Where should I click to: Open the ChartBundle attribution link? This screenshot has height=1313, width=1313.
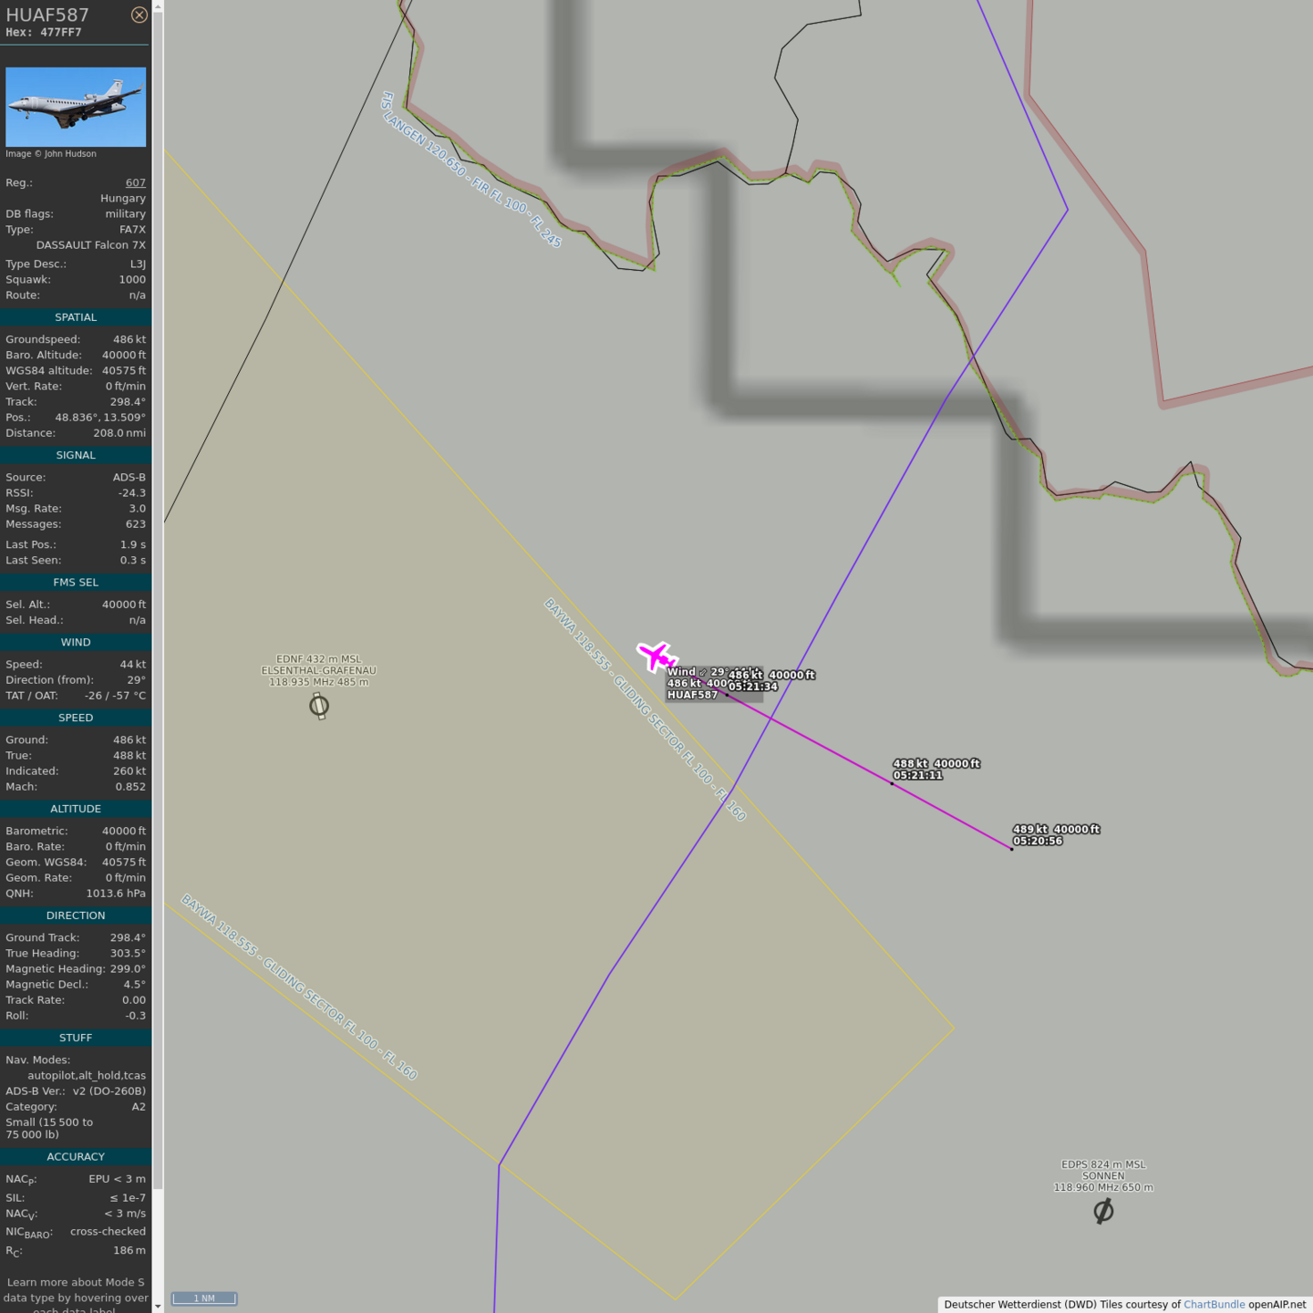click(x=1214, y=1305)
